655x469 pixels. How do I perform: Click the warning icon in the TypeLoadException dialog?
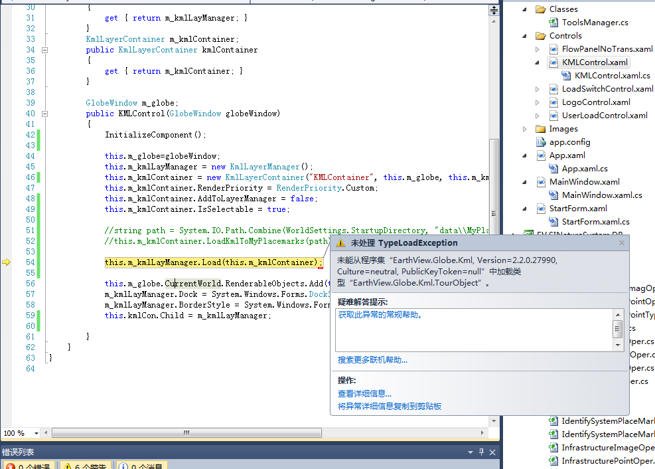[x=341, y=243]
